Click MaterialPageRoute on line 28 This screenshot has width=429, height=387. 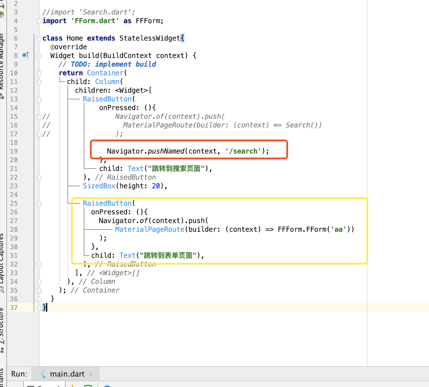pyautogui.click(x=150, y=229)
